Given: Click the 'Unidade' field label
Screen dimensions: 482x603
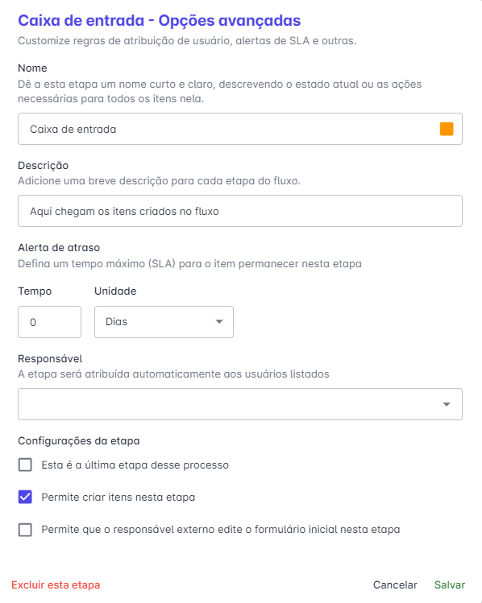Looking at the screenshot, I should coord(115,291).
